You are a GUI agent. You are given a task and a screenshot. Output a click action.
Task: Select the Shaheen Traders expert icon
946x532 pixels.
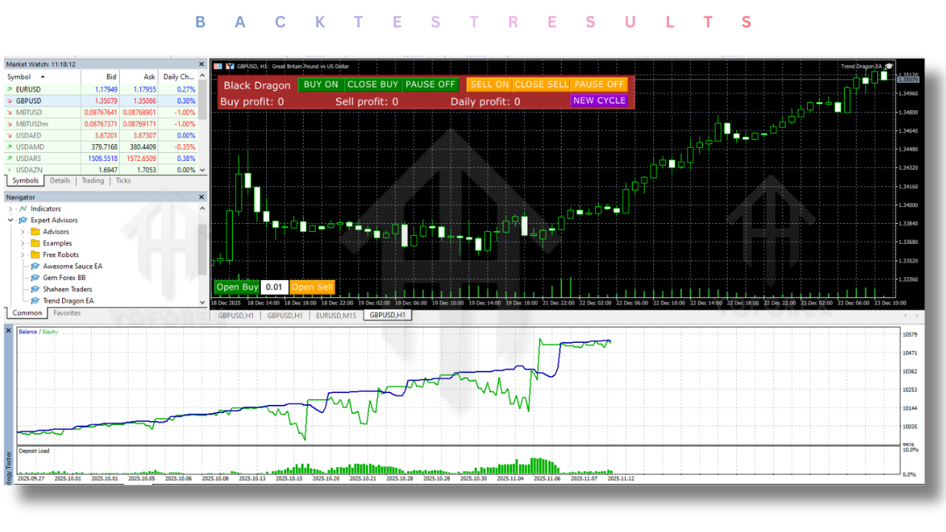tap(35, 290)
